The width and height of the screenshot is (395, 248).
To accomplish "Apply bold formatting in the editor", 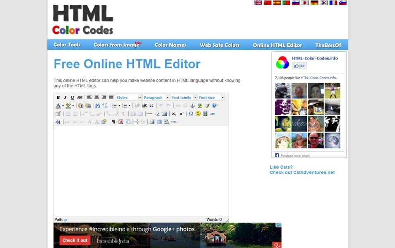I will click(x=58, y=97).
